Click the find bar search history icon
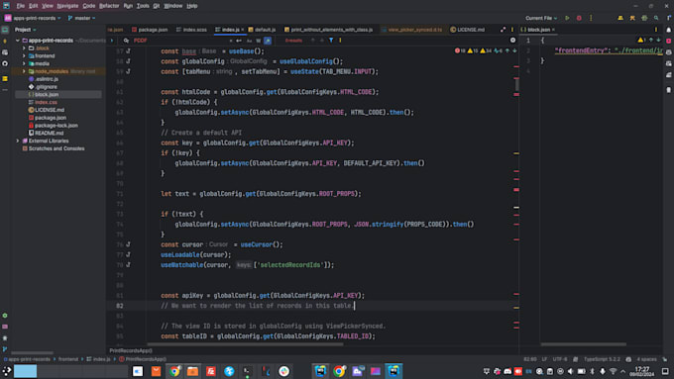 [126, 41]
